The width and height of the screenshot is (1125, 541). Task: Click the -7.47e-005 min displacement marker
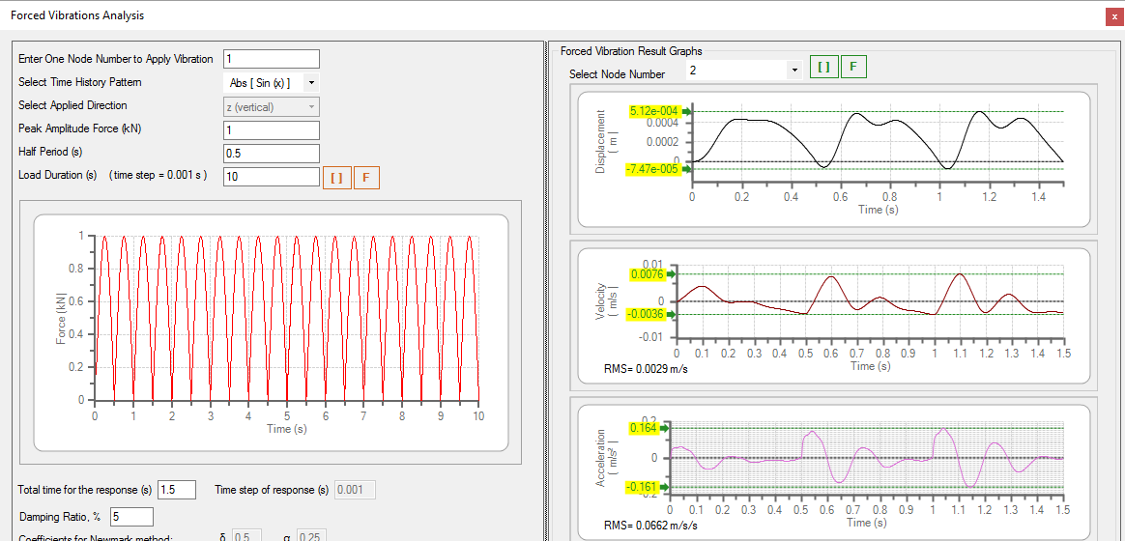[652, 169]
